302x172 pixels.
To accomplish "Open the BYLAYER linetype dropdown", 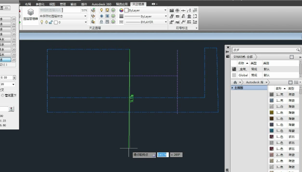I will (x=166, y=22).
